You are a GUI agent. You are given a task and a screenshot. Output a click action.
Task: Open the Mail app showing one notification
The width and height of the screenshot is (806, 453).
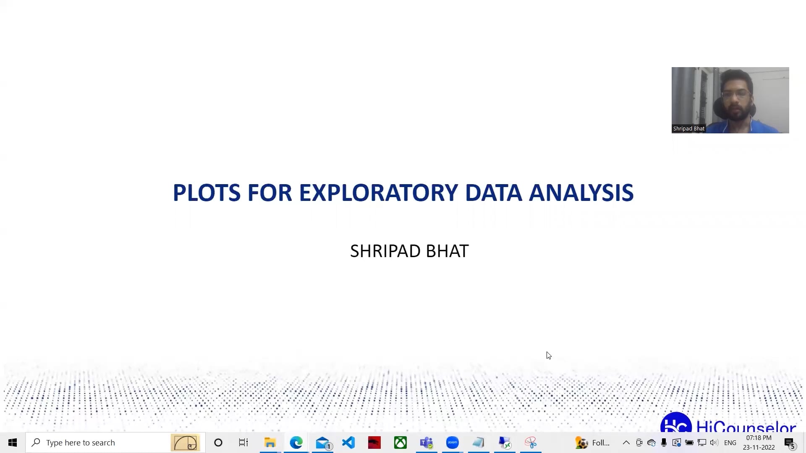point(322,443)
